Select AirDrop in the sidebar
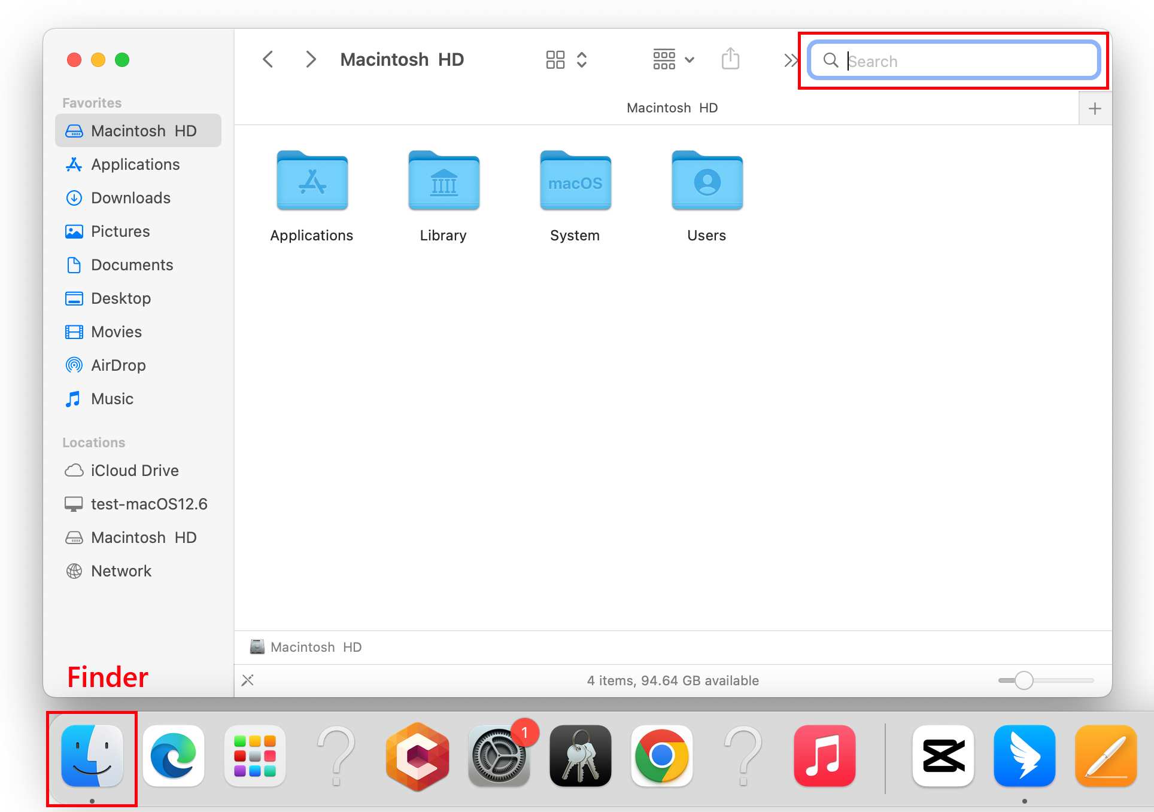This screenshot has width=1154, height=812. pos(119,365)
